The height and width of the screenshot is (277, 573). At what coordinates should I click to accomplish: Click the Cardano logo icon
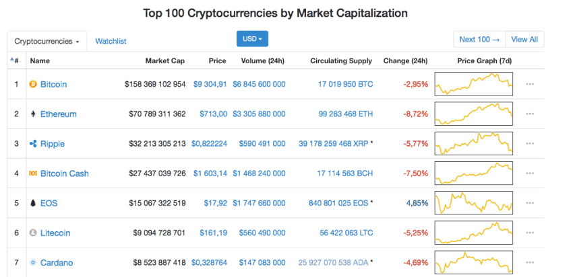coord(33,262)
